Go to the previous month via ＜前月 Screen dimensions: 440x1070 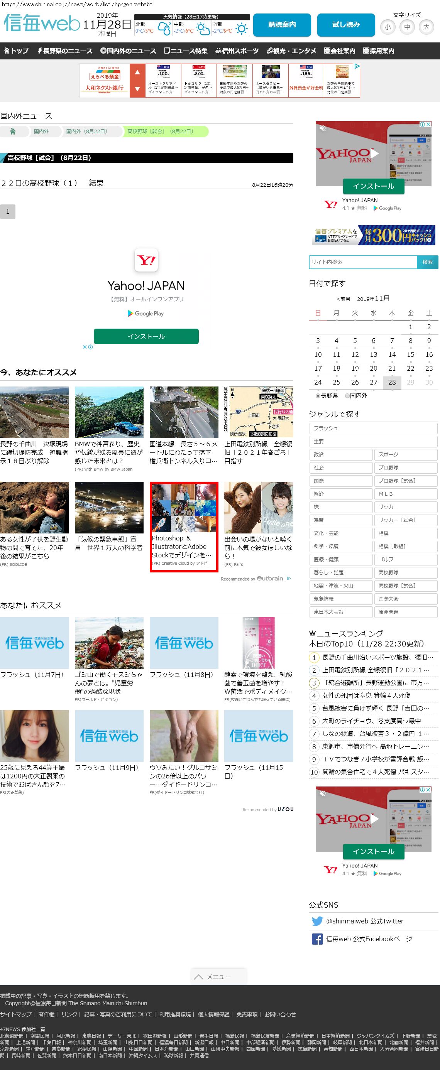pyautogui.click(x=343, y=299)
